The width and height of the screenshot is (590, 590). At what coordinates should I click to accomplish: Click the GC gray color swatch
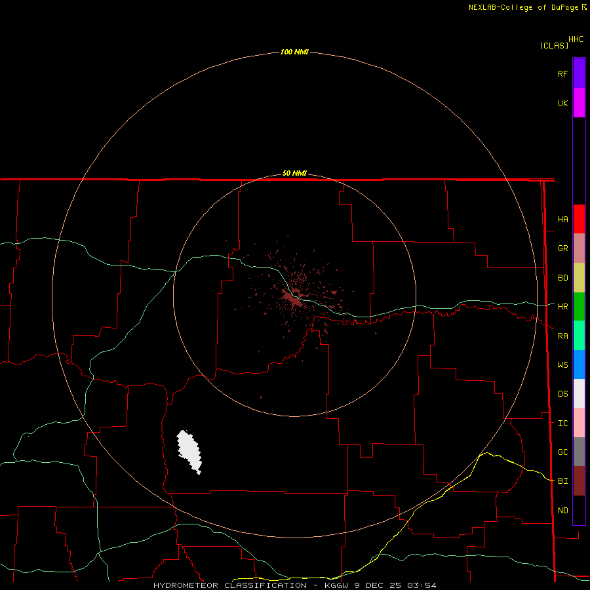[579, 452]
